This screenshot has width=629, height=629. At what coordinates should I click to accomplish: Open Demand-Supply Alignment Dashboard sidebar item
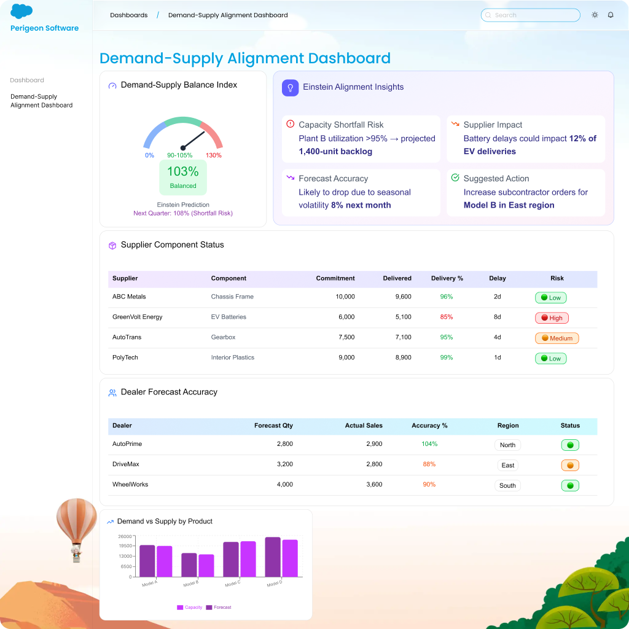[x=42, y=101]
